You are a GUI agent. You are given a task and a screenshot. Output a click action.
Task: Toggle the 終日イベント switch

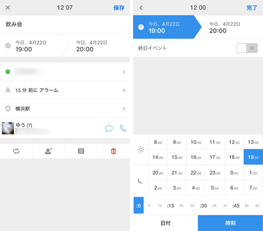247,48
